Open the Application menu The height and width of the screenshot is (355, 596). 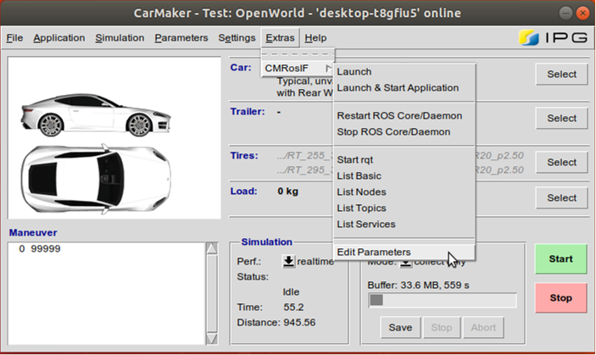click(58, 38)
